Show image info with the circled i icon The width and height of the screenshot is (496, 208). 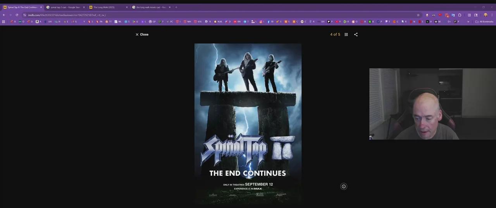click(343, 186)
